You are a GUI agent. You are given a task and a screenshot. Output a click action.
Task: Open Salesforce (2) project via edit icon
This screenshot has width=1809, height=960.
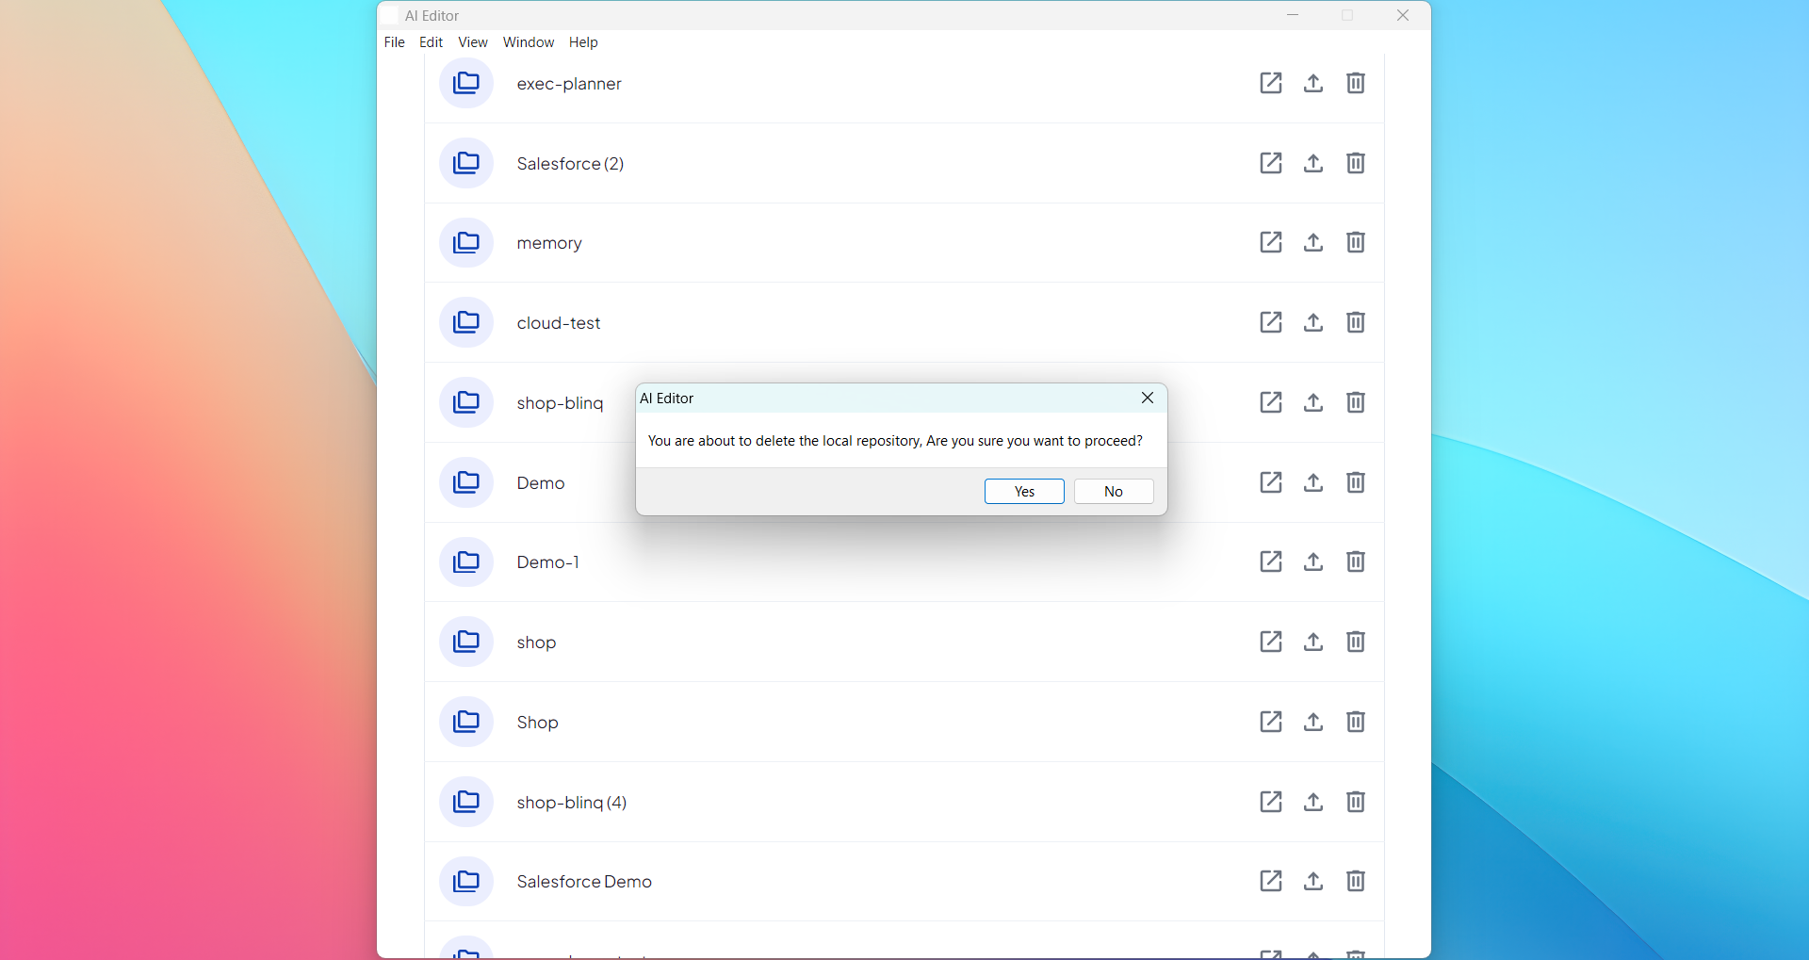[x=1270, y=163]
